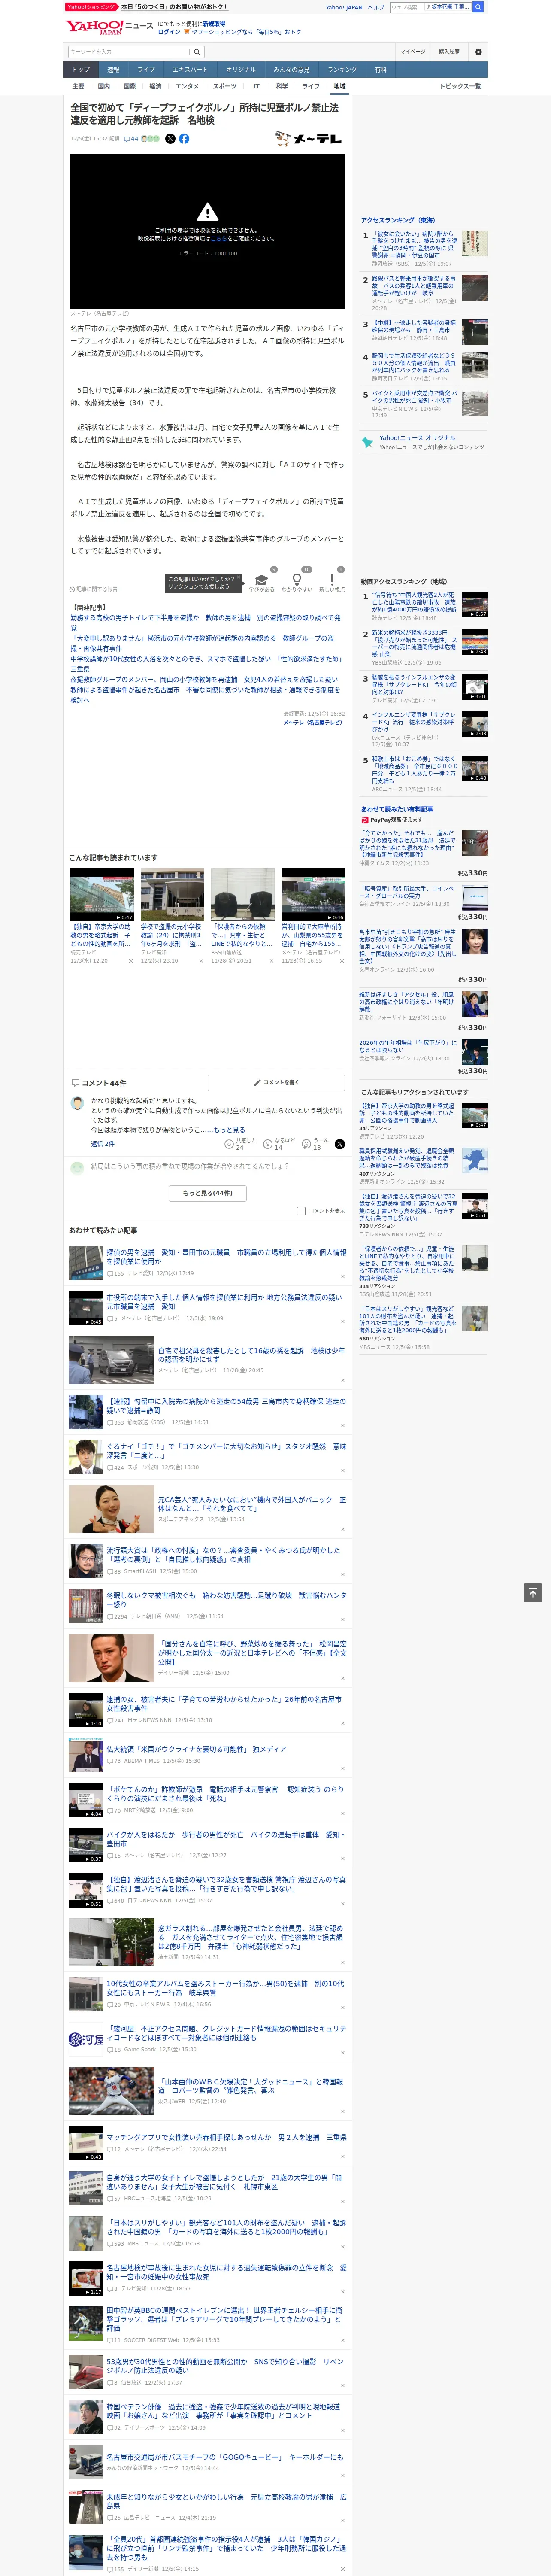Share first comment on X

pyautogui.click(x=340, y=1144)
